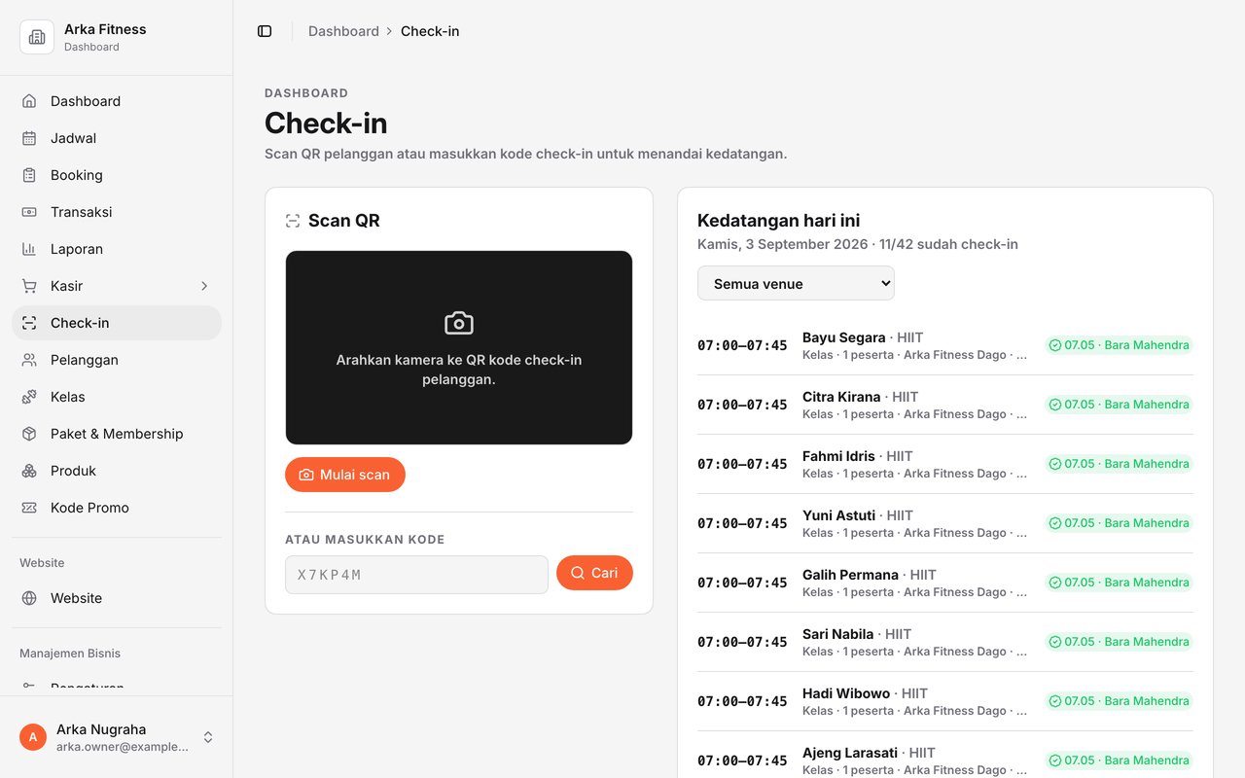Screen dimensions: 1245x778
Task: Click the camera icon in scan preview
Action: [x=459, y=323]
